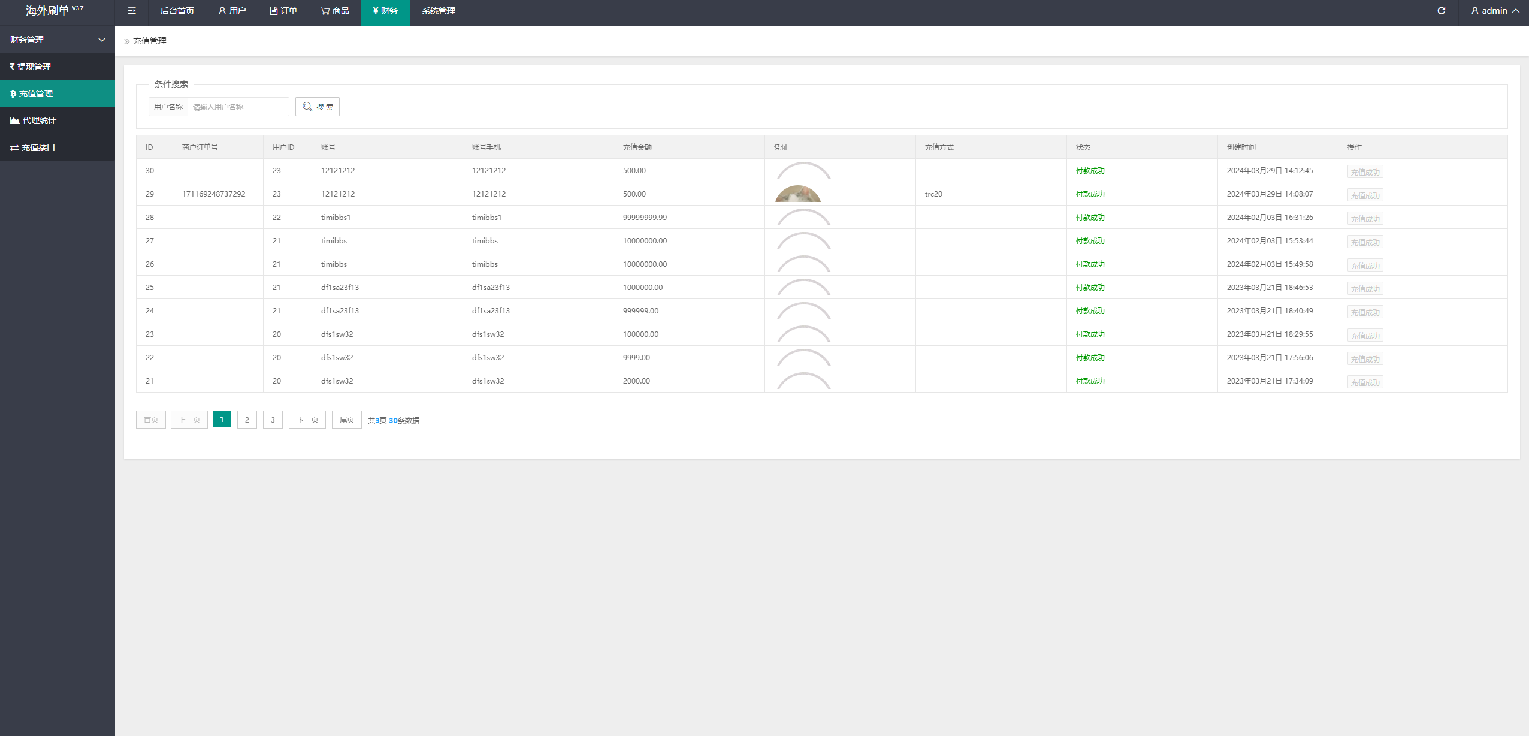This screenshot has height=736, width=1529.
Task: Switch to the 订单 tab
Action: pyautogui.click(x=283, y=11)
